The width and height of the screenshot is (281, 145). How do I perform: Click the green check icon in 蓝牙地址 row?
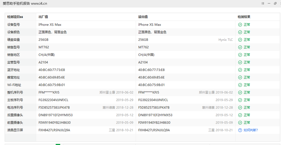tap(240, 70)
